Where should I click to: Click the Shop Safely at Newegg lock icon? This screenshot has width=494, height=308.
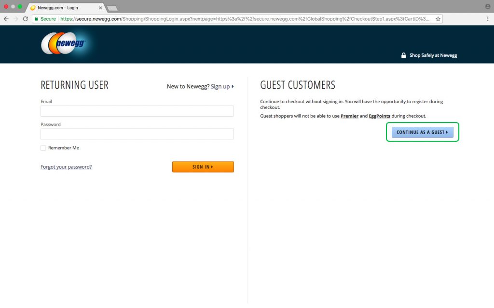pyautogui.click(x=403, y=55)
